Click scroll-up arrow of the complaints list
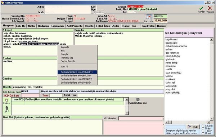The height and width of the screenshot is (137, 216). coord(211,39)
